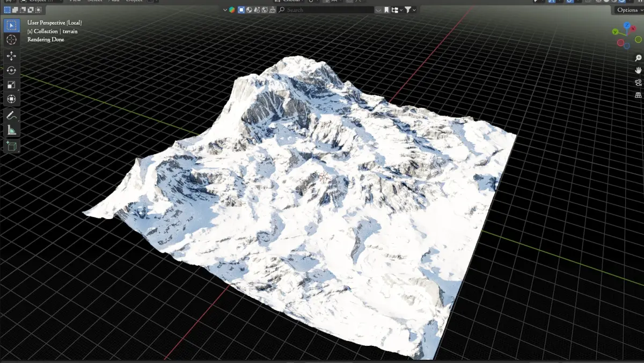Click the pan hand viewport button
The height and width of the screenshot is (363, 644).
pyautogui.click(x=638, y=70)
